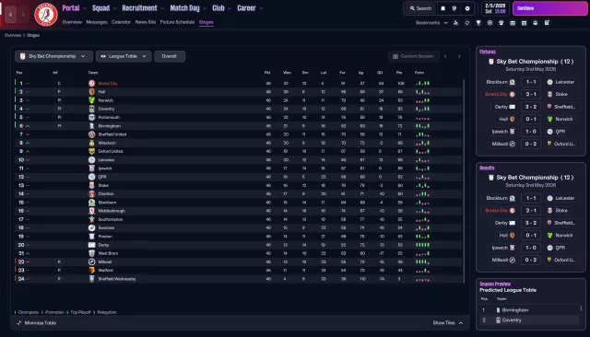Screen dimensions: 590x337
Task: Click Leicester crest in Fixtures panel
Action: [x=549, y=82]
